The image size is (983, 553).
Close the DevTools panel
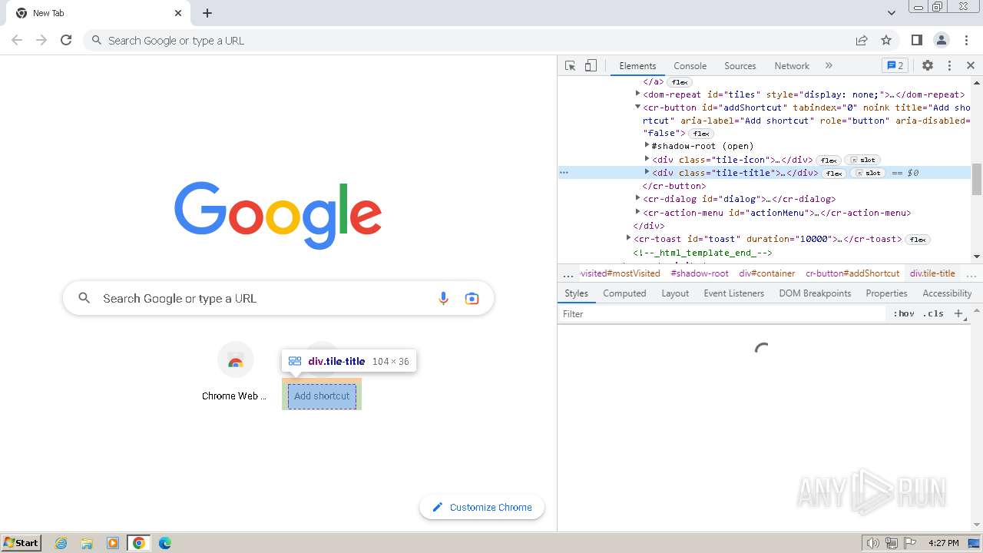pyautogui.click(x=971, y=66)
